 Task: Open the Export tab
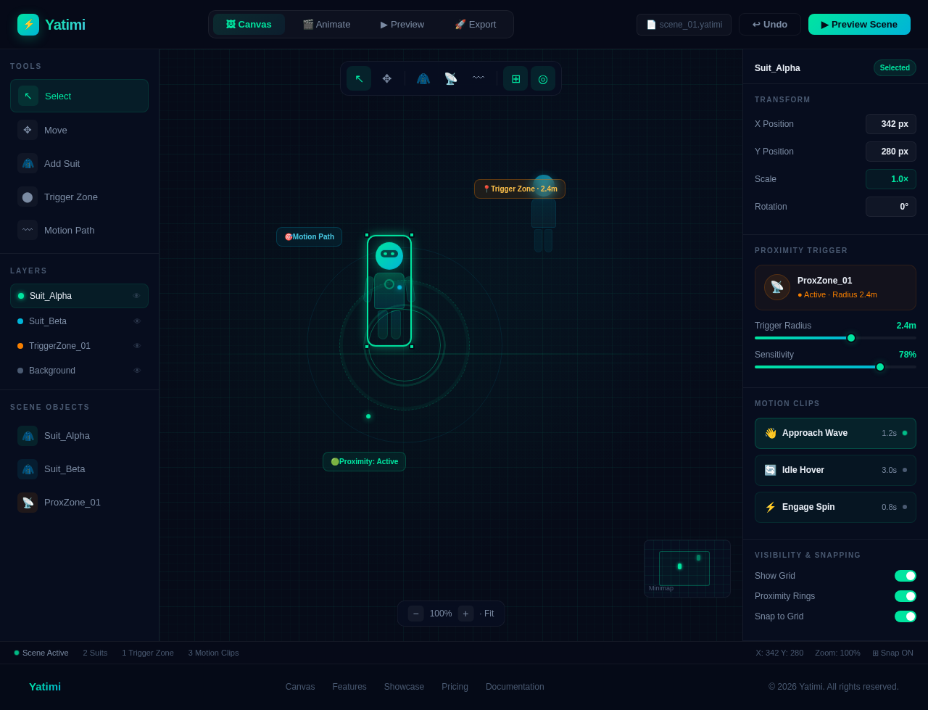[475, 25]
